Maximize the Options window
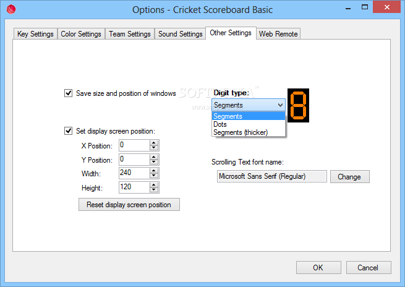This screenshot has height=287, width=405. 365,7
